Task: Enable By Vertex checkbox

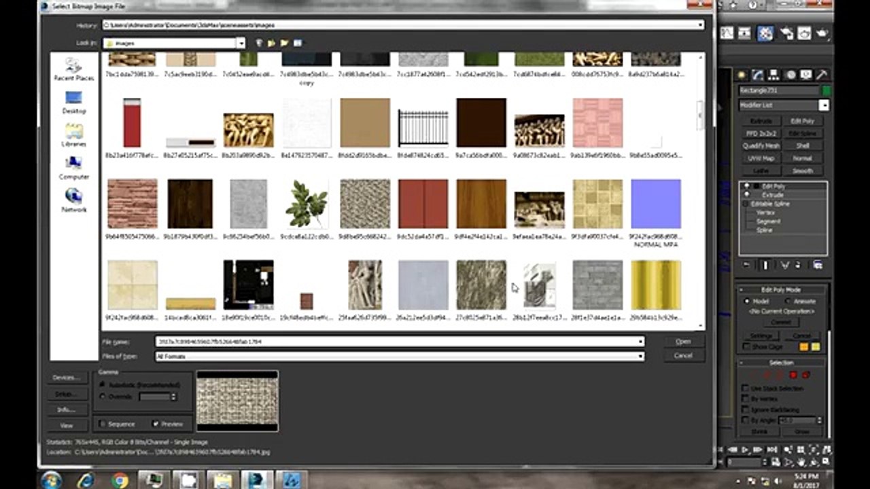Action: pos(746,399)
